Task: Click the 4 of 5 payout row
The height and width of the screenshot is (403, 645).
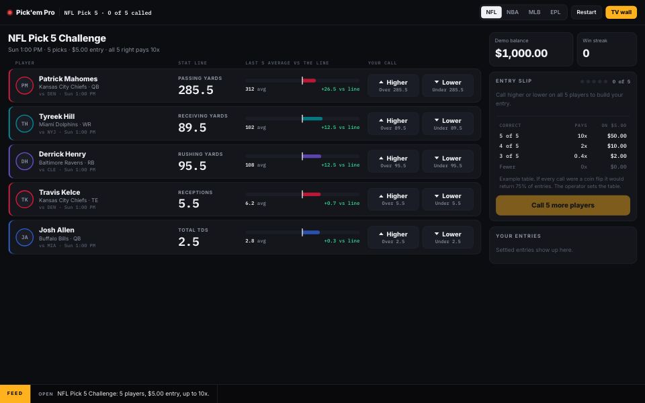Action: tap(563, 146)
